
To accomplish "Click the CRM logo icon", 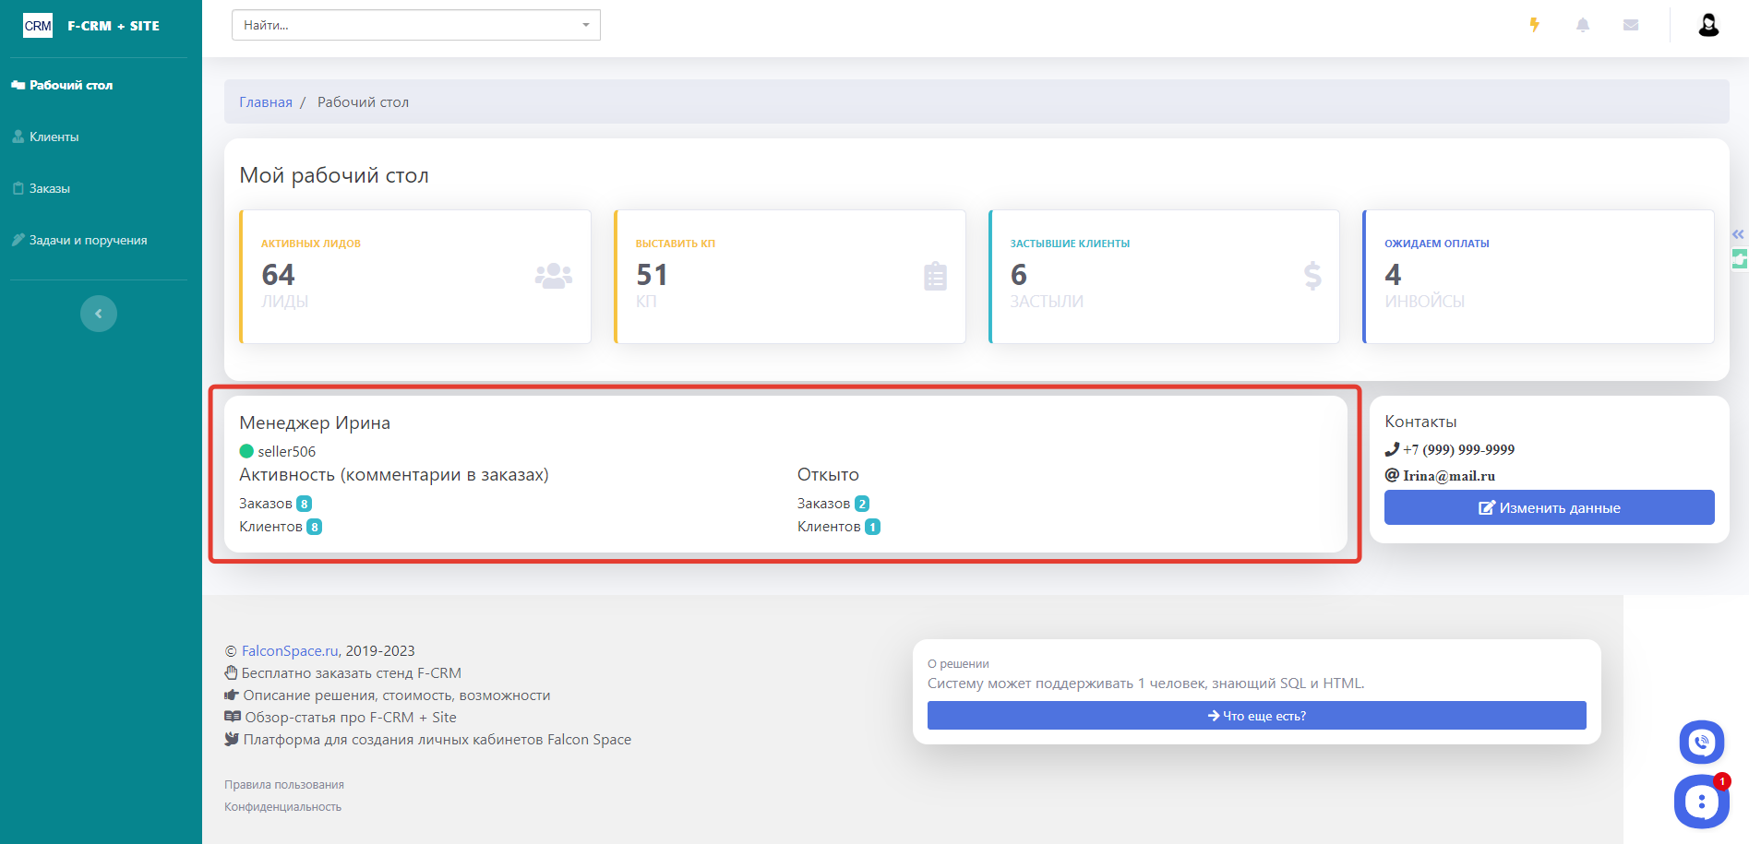I will (38, 26).
